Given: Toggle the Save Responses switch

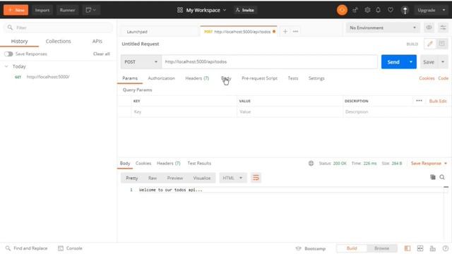Looking at the screenshot, I should pos(8,54).
